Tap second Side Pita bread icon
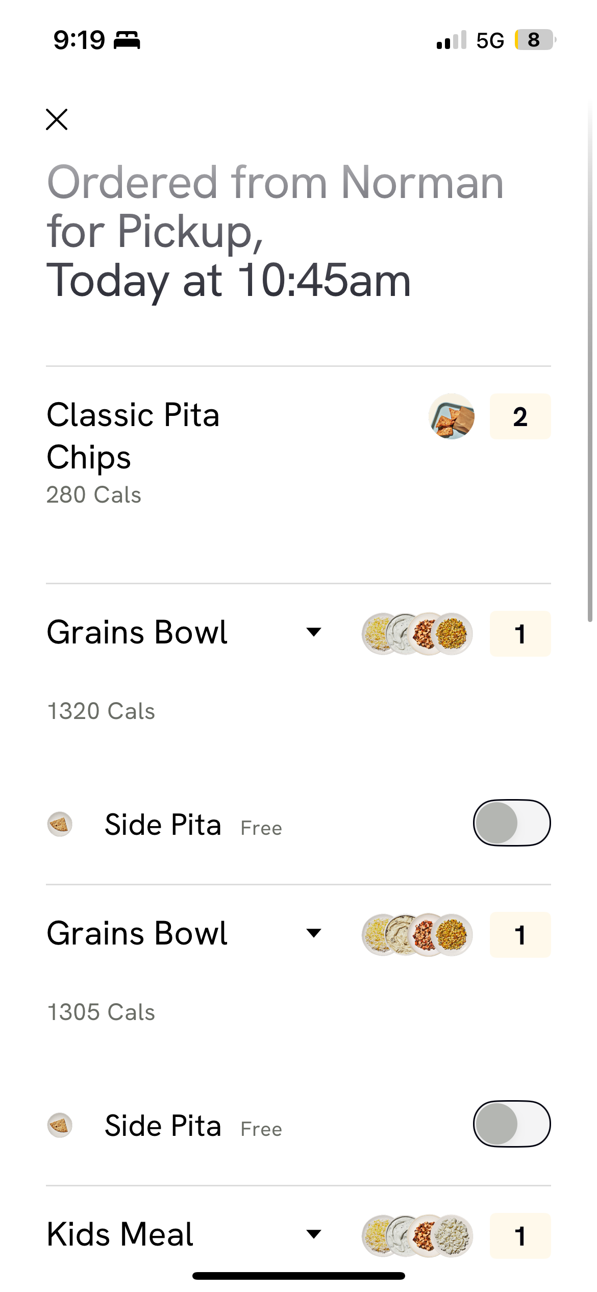Image resolution: width=597 pixels, height=1292 pixels. pyautogui.click(x=60, y=1125)
